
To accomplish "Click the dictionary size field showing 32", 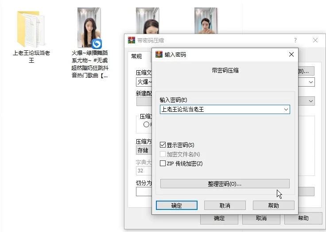I will (144, 171).
